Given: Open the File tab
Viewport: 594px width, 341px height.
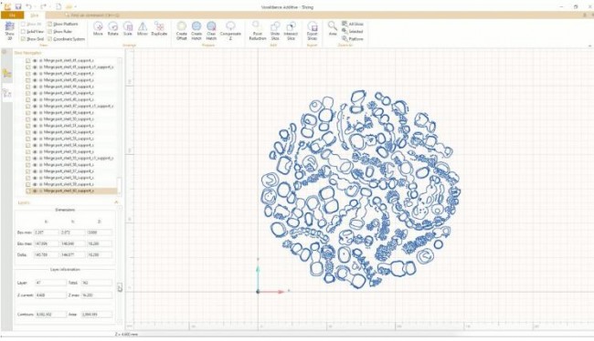Looking at the screenshot, I should coord(12,15).
